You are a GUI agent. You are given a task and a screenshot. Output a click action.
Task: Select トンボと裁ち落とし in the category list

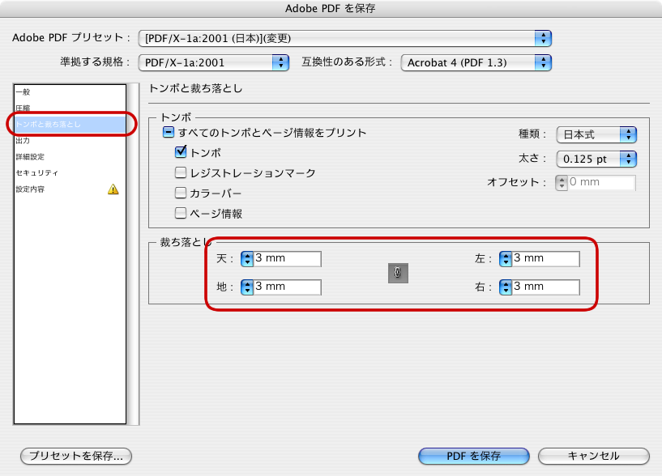point(70,124)
